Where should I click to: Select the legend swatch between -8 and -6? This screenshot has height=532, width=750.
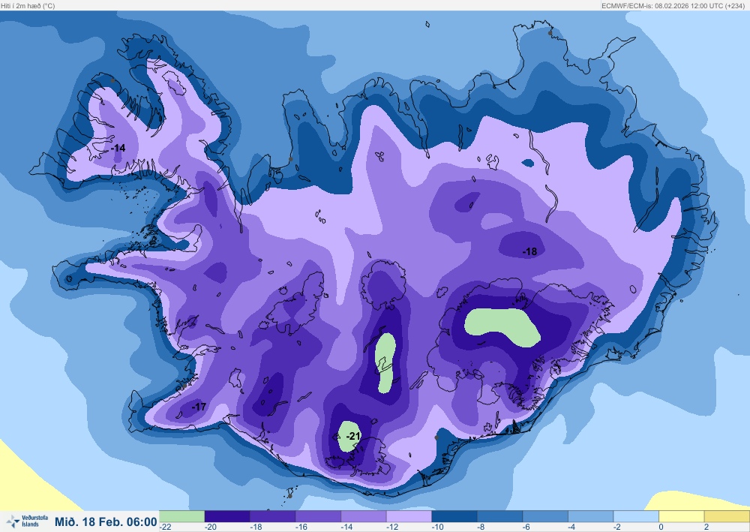tap(499, 516)
